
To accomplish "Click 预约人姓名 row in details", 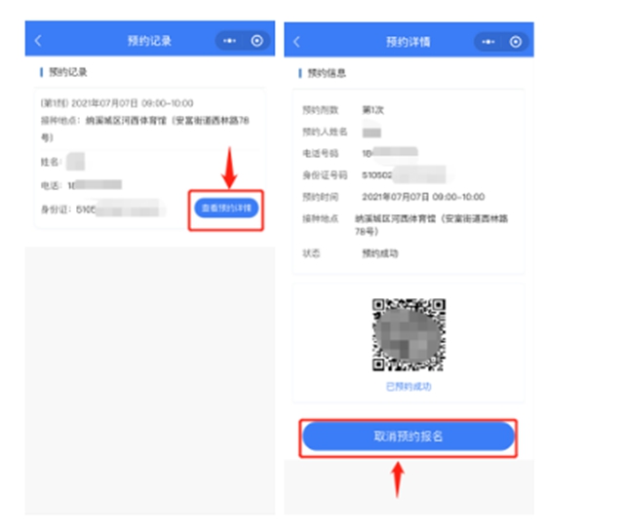I will tap(342, 132).
